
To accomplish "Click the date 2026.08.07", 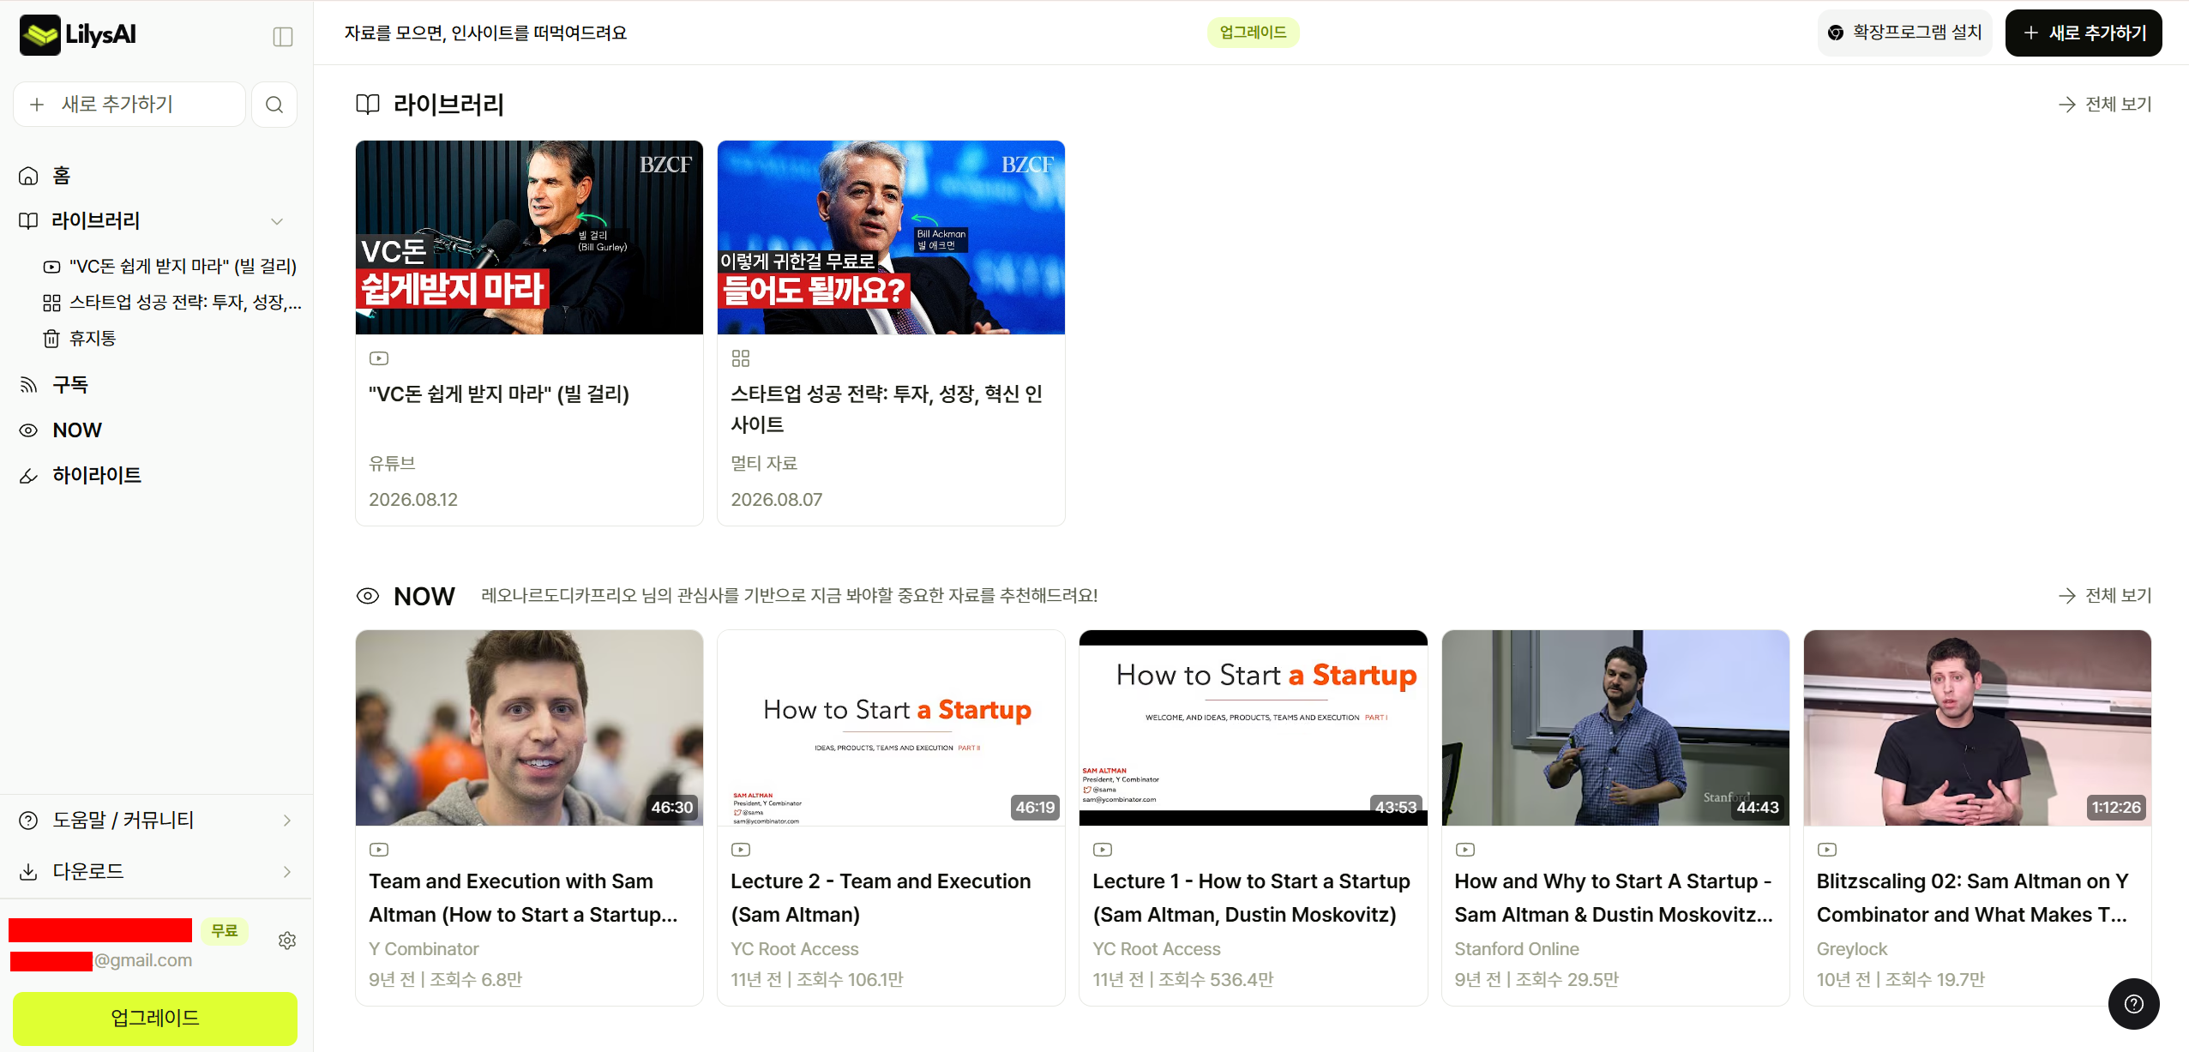I will 777,500.
